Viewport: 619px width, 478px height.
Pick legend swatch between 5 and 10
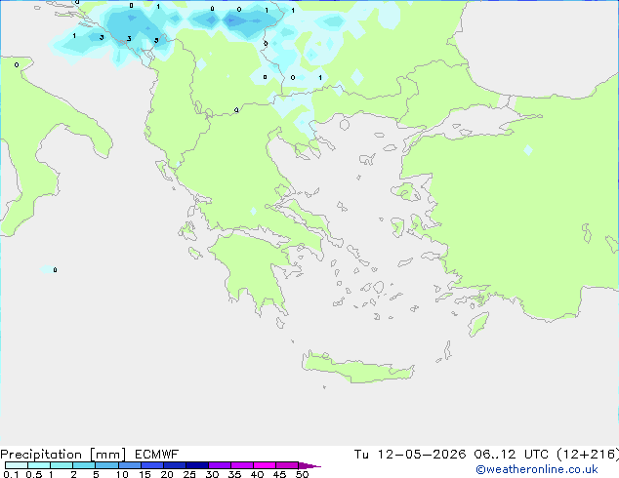coord(107,465)
